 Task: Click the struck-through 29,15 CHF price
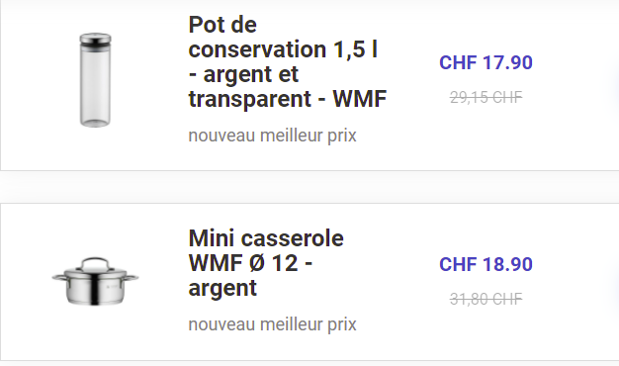486,97
